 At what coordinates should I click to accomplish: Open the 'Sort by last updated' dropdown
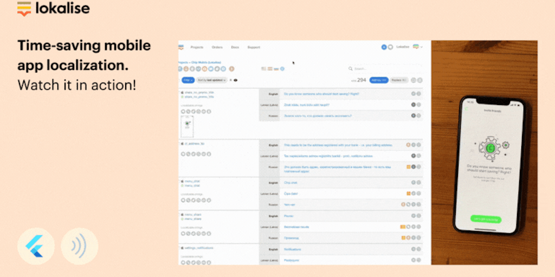(212, 80)
